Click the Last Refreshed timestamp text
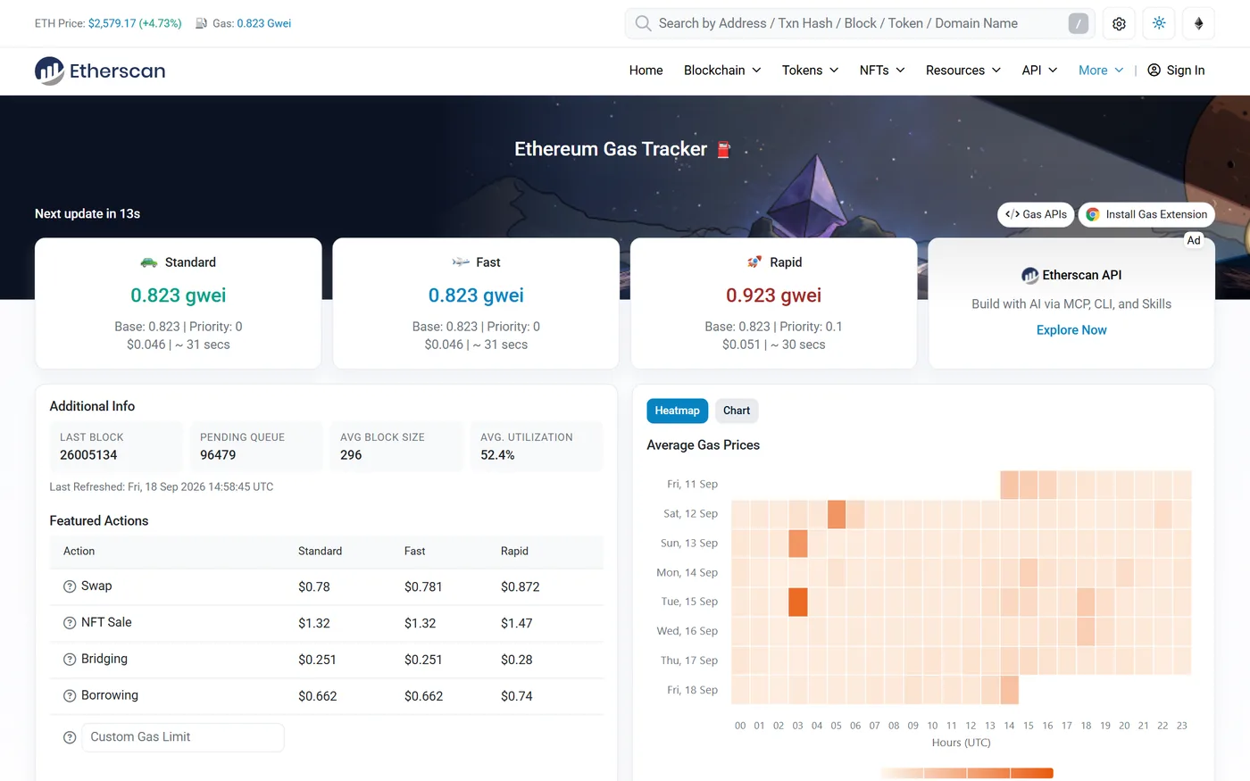 (x=162, y=487)
